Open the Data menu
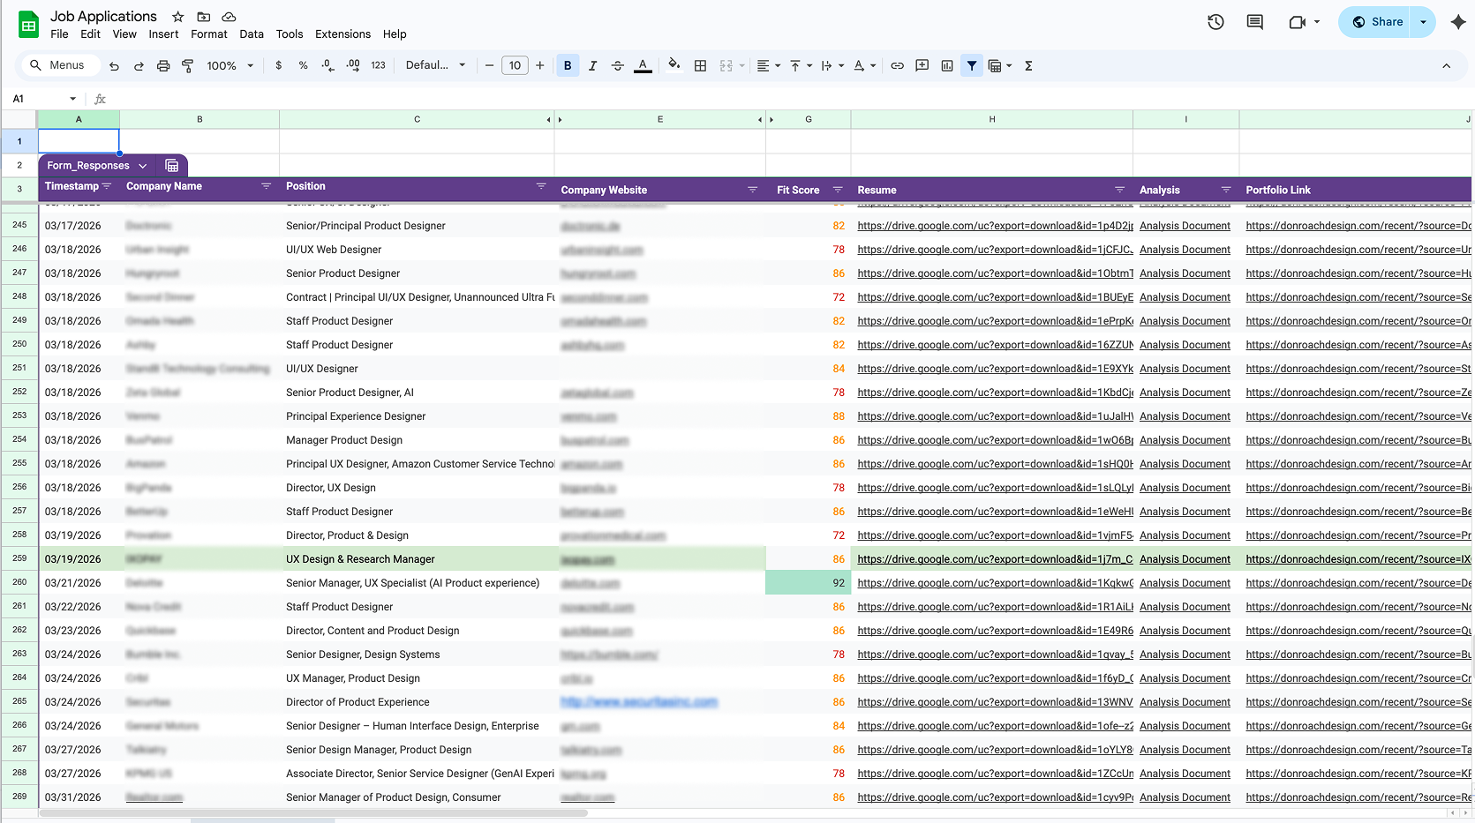 (252, 34)
